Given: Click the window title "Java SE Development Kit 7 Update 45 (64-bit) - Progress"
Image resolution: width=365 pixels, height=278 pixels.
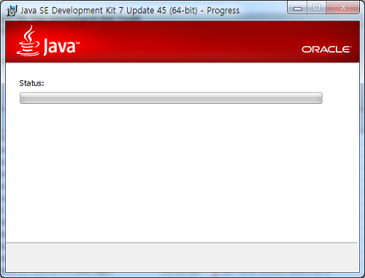Looking at the screenshot, I should pyautogui.click(x=130, y=11).
